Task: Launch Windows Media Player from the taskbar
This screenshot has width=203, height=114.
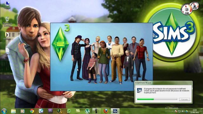Action: click(x=23, y=111)
